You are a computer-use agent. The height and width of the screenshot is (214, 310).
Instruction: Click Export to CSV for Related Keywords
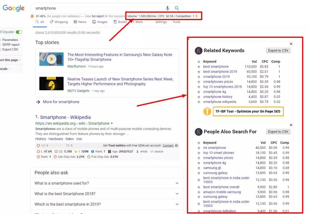tap(278, 50)
